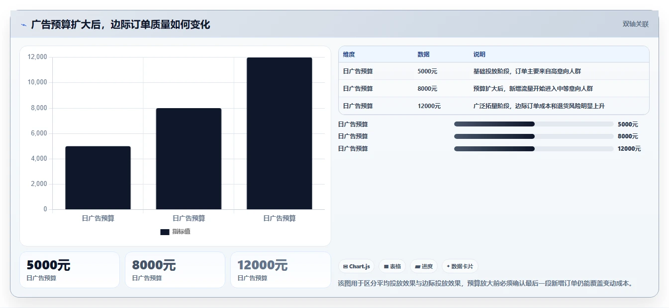Select the 表格 chip

392,266
